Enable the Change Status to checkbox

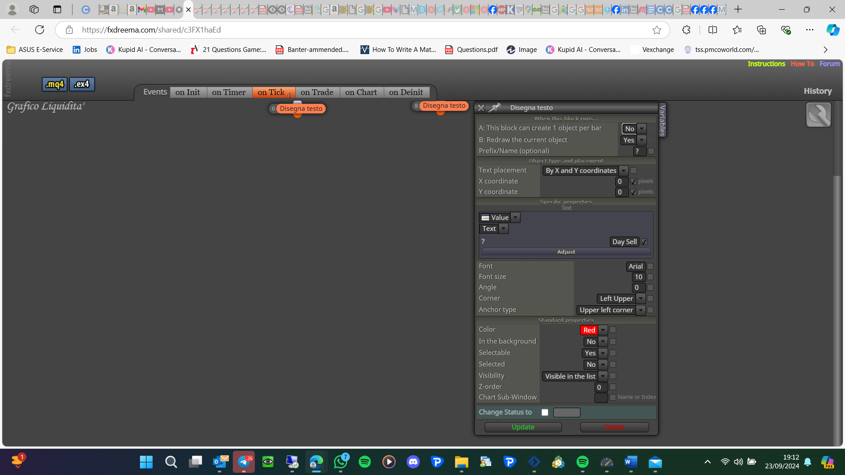tap(545, 412)
